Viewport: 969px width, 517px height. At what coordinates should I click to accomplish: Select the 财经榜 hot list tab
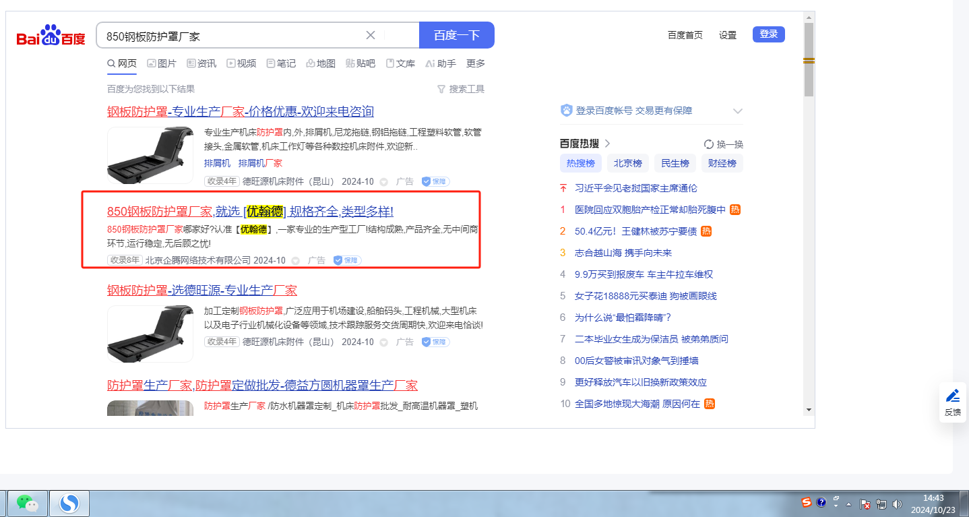[722, 163]
